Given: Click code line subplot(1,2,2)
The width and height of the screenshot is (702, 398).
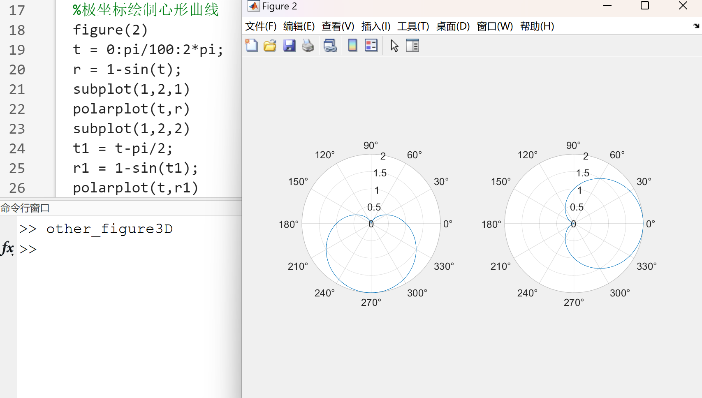Looking at the screenshot, I should [131, 129].
